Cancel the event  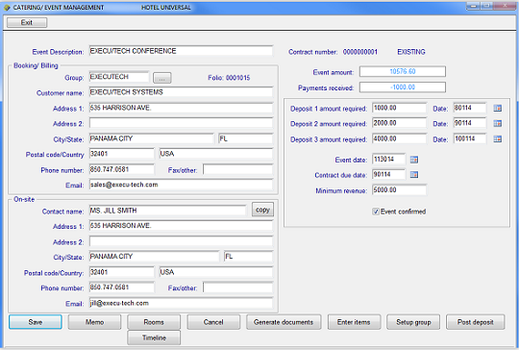(x=213, y=322)
